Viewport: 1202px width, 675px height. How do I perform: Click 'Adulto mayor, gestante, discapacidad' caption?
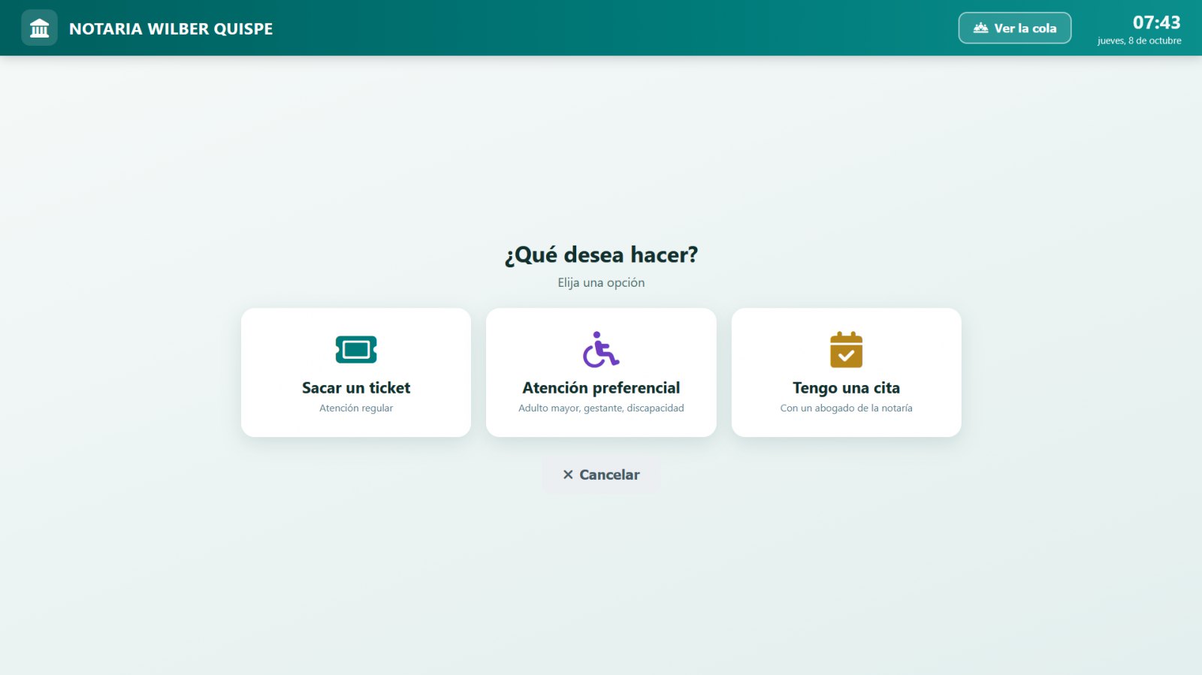point(601,408)
